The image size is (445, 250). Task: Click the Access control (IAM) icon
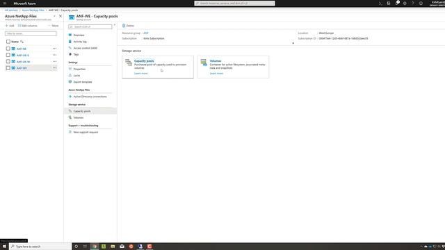[x=70, y=48]
